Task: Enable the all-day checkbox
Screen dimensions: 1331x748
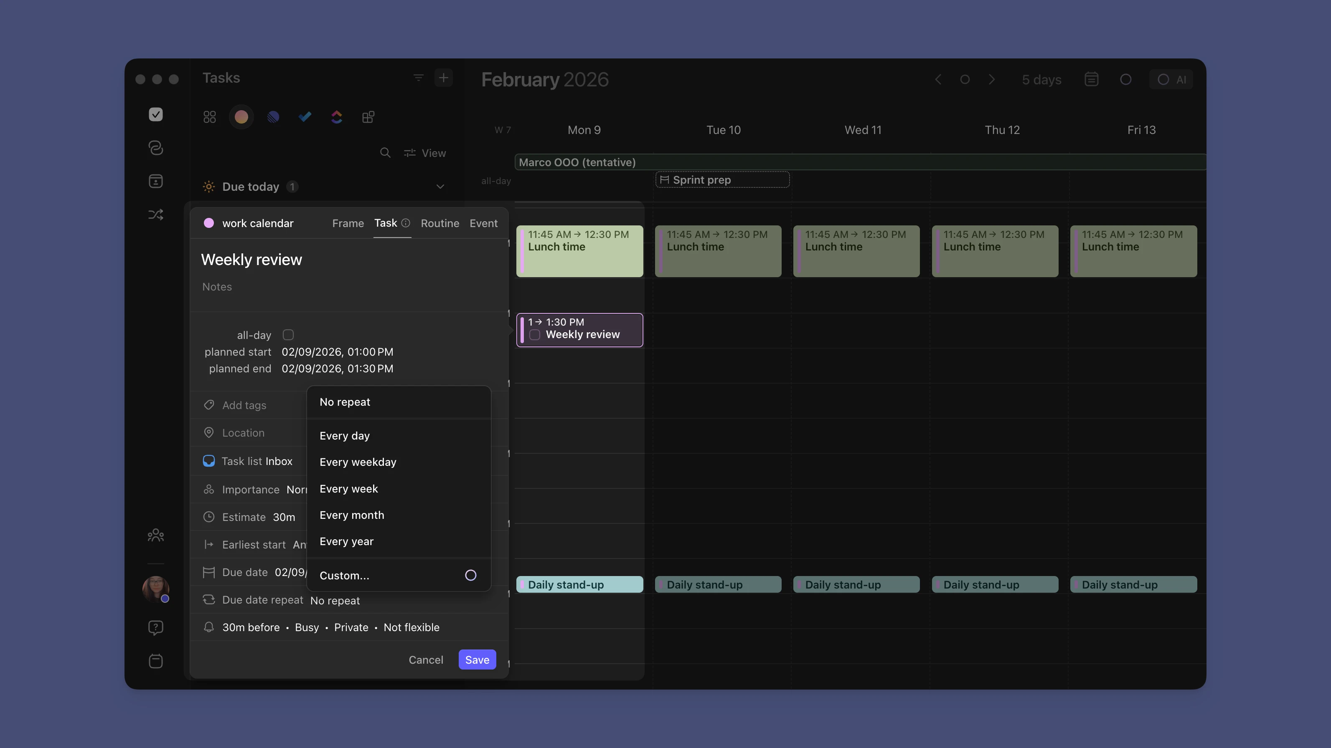Action: [288, 335]
